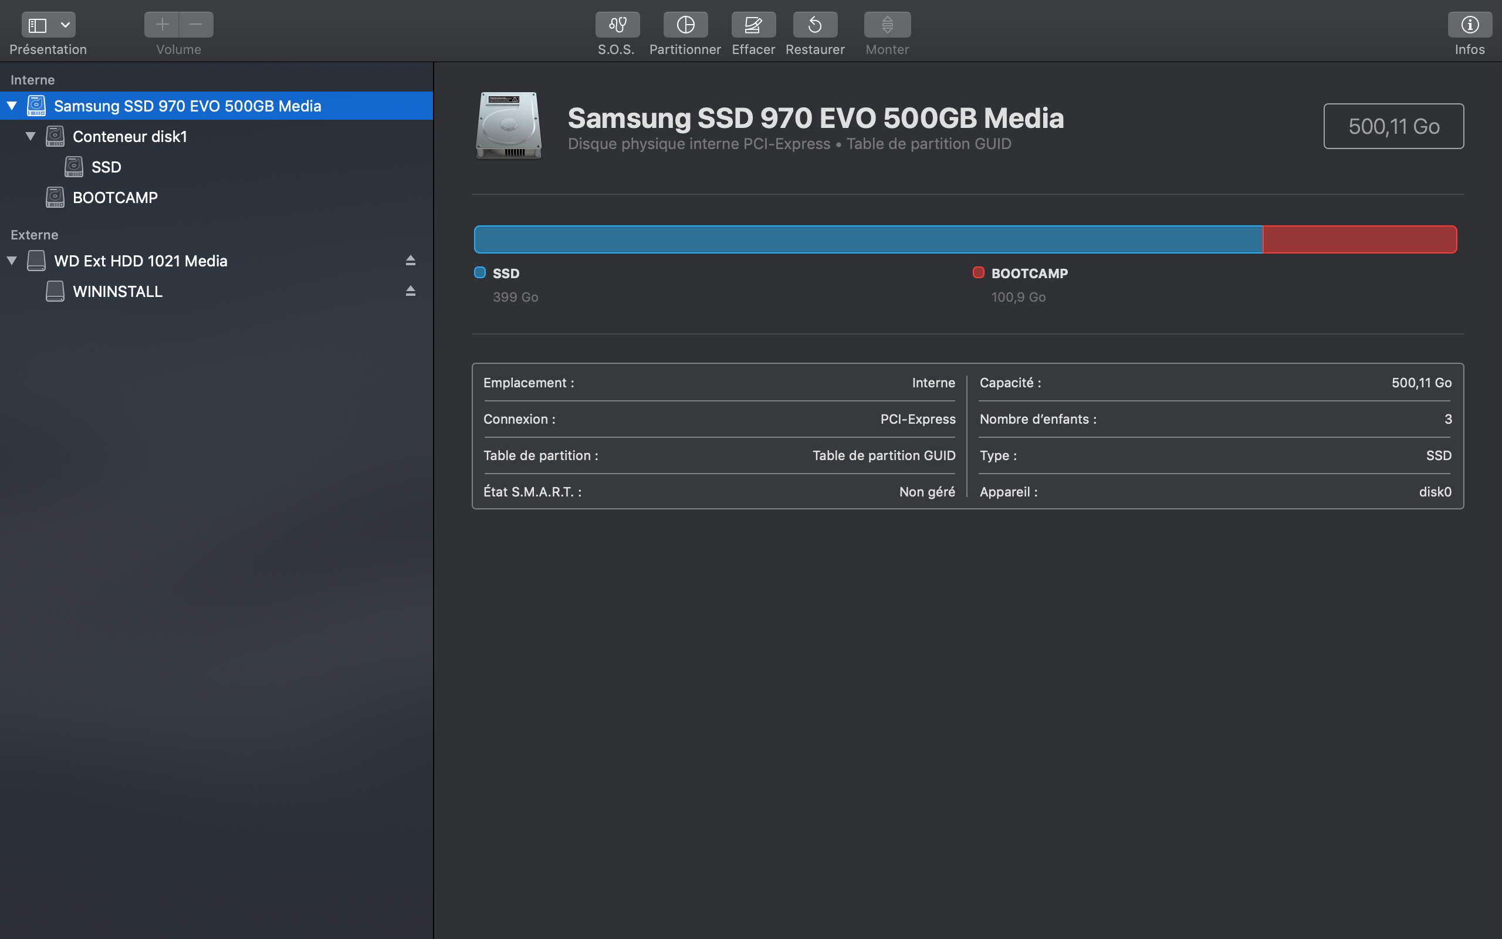Select the BOOTCAMP volume in sidebar

tap(115, 198)
